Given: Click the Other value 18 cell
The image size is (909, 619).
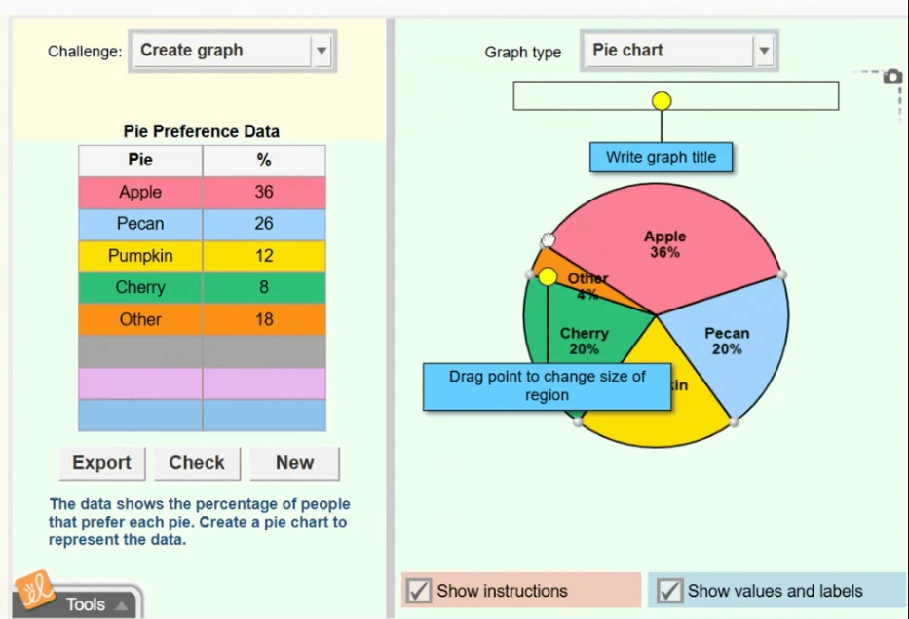Looking at the screenshot, I should click(x=264, y=319).
